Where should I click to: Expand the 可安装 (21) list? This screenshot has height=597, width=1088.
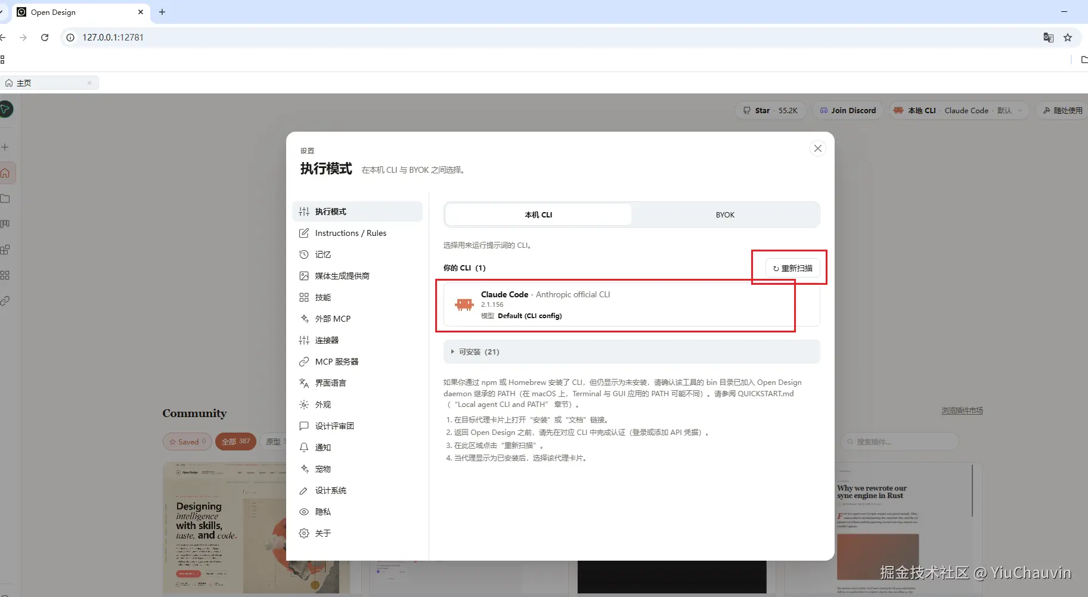pyautogui.click(x=631, y=352)
